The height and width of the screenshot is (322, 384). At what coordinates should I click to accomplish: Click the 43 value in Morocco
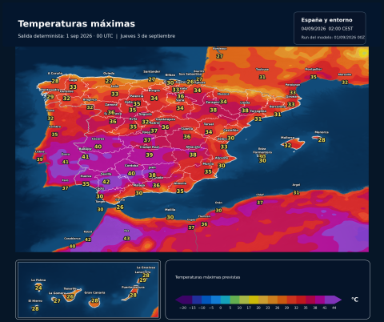[x=126, y=239]
